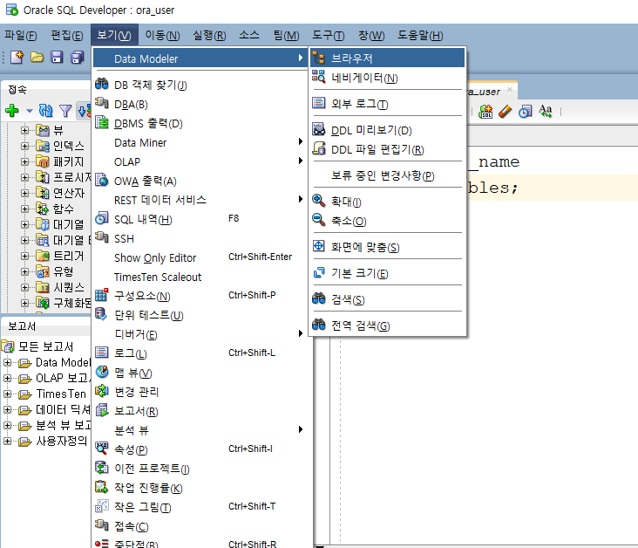Image resolution: width=638 pixels, height=548 pixels.
Task: Open 단위 테스트(U) menu item
Action: click(200, 315)
